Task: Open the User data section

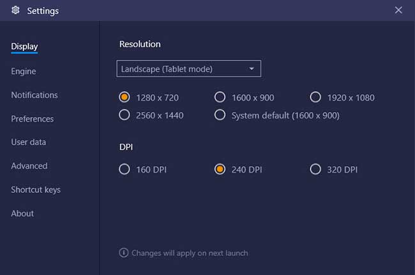Action: pos(28,142)
